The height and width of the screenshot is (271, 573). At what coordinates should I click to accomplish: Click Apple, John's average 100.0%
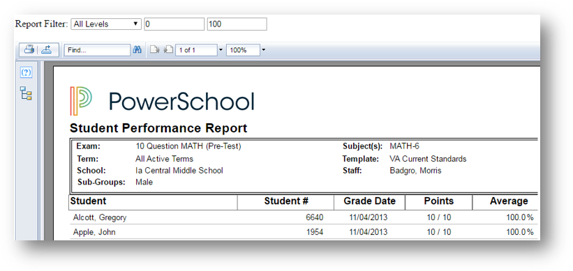(520, 232)
